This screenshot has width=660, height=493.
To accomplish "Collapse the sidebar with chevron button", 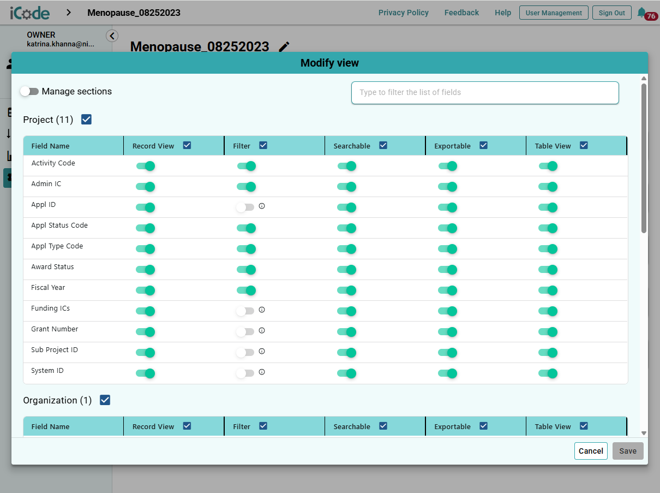I will pos(112,36).
